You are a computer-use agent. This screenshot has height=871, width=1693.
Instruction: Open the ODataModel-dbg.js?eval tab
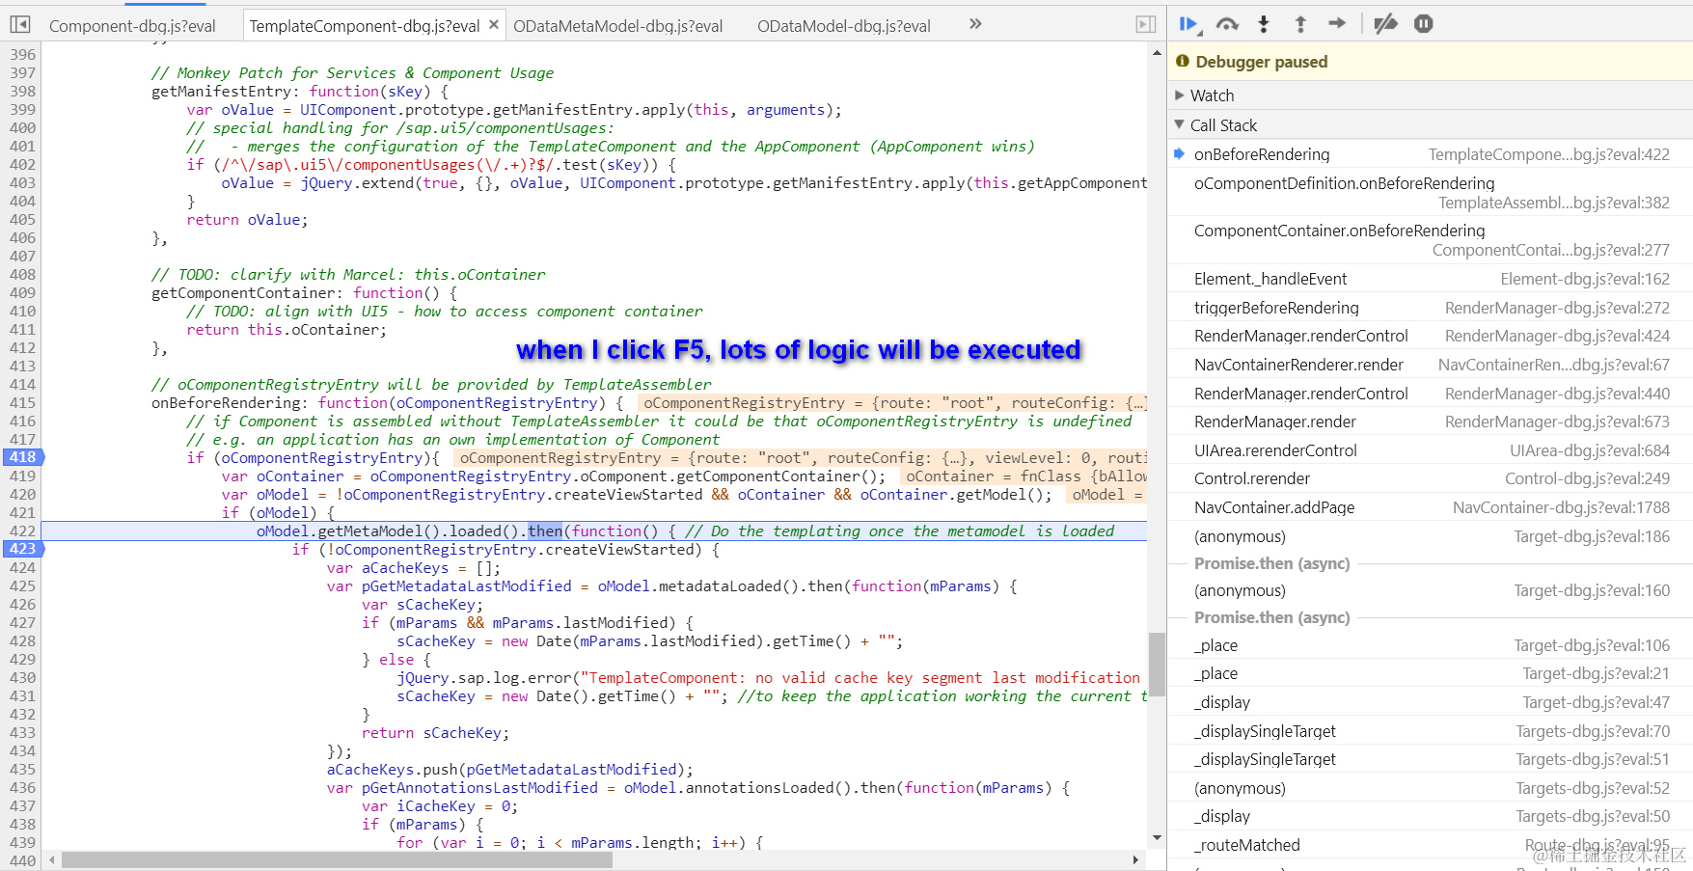tap(843, 26)
